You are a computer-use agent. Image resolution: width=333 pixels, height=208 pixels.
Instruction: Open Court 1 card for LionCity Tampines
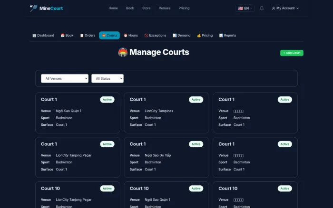point(166,113)
